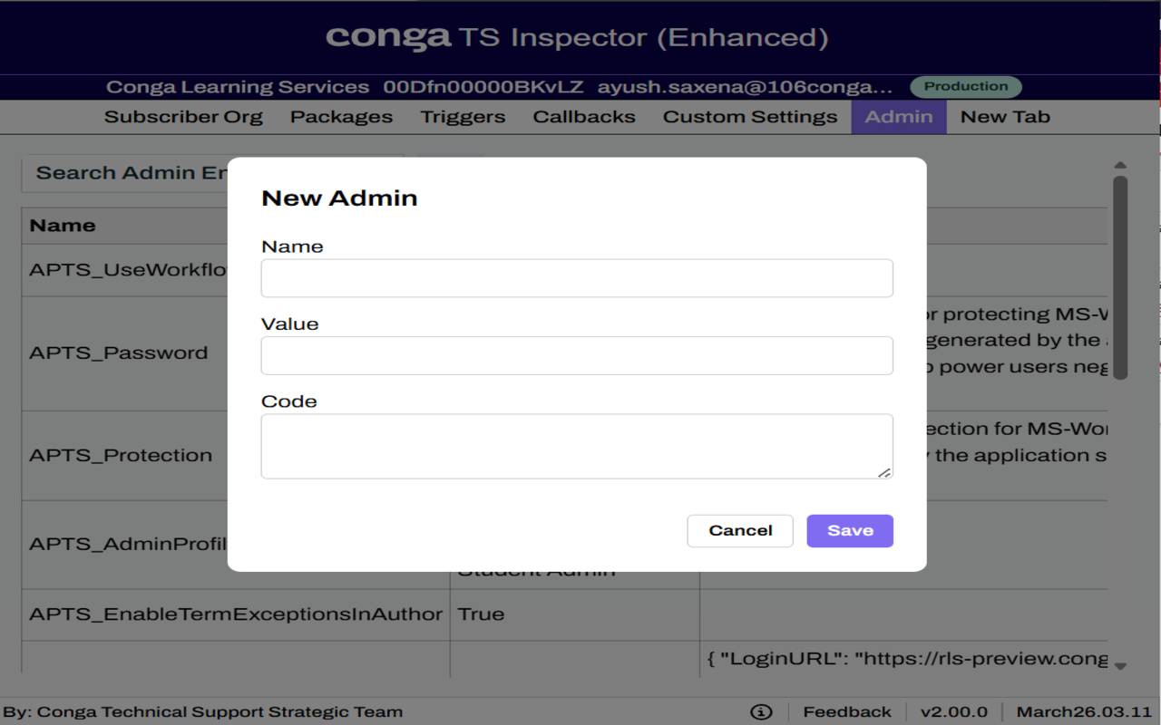Click the scrollbar up arrow
This screenshot has height=725, width=1161.
tap(1120, 165)
